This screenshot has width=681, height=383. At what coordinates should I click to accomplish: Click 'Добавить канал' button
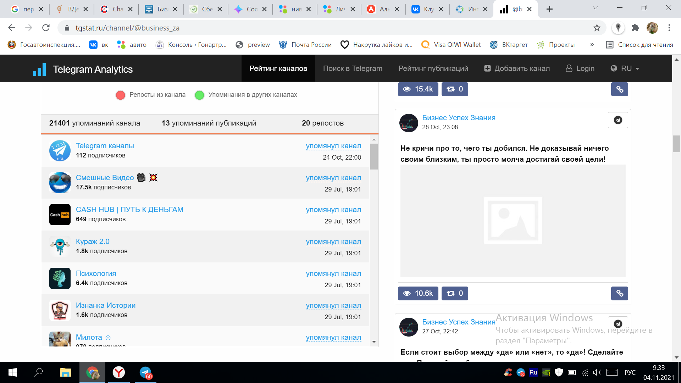click(x=517, y=68)
